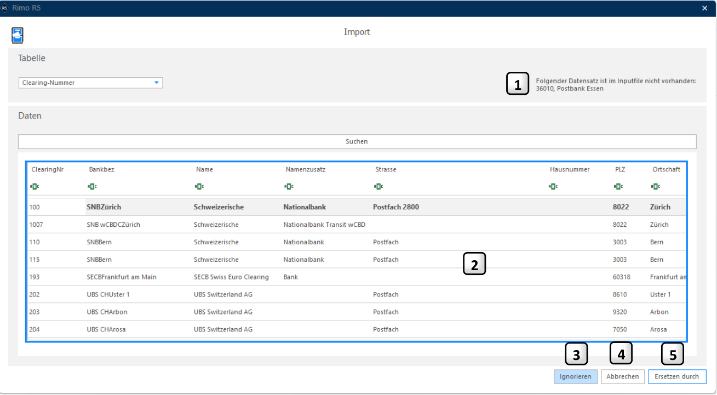
Task: Click the PLZ value 8610
Action: point(620,295)
